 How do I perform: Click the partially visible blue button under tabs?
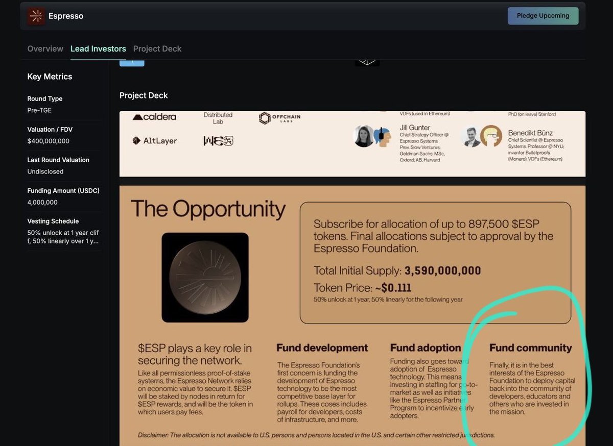(132, 63)
